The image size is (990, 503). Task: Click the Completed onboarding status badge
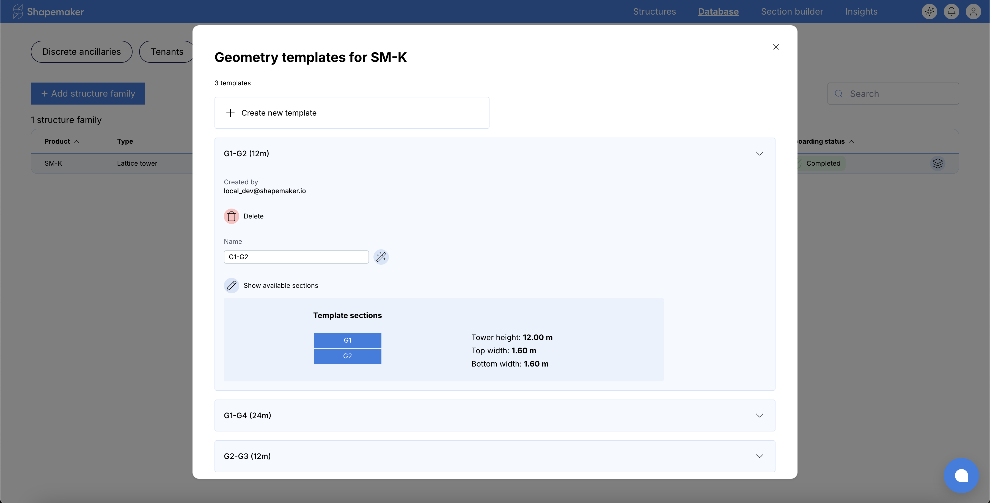(x=822, y=163)
